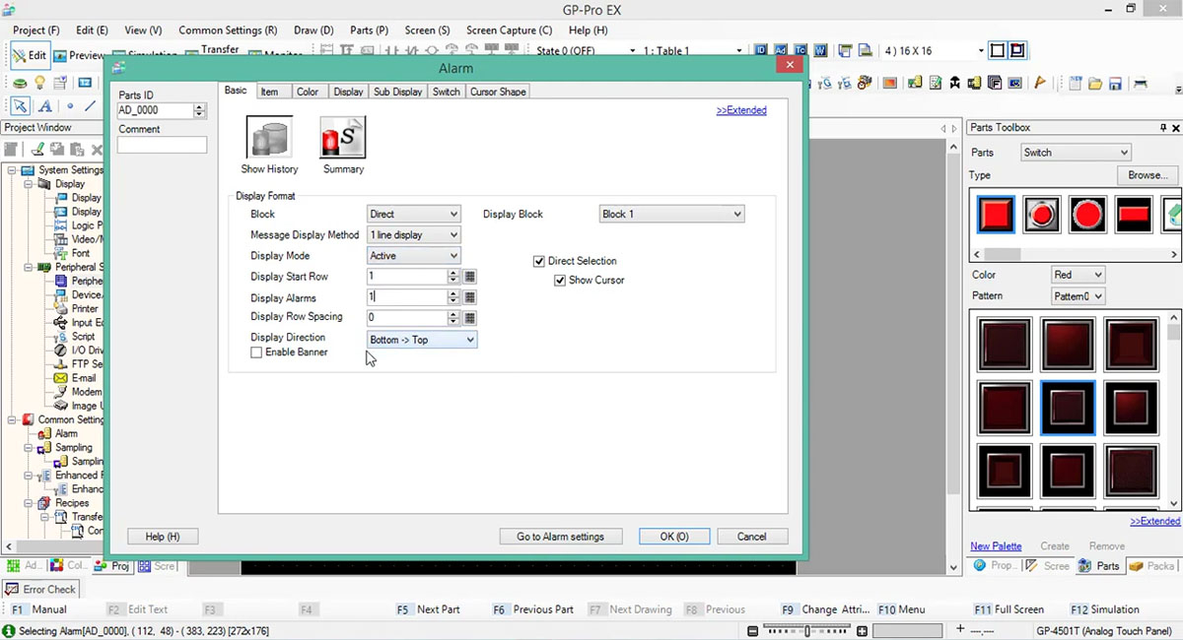Click the >>Extended link in Alarm dialog
1183x640 pixels.
click(x=741, y=110)
